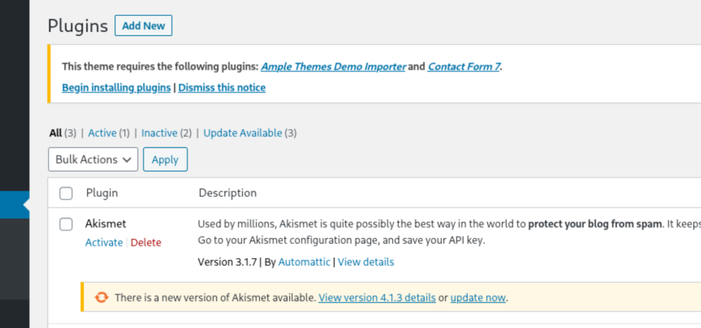
Task: Filter plugins by Active
Action: pyautogui.click(x=102, y=133)
